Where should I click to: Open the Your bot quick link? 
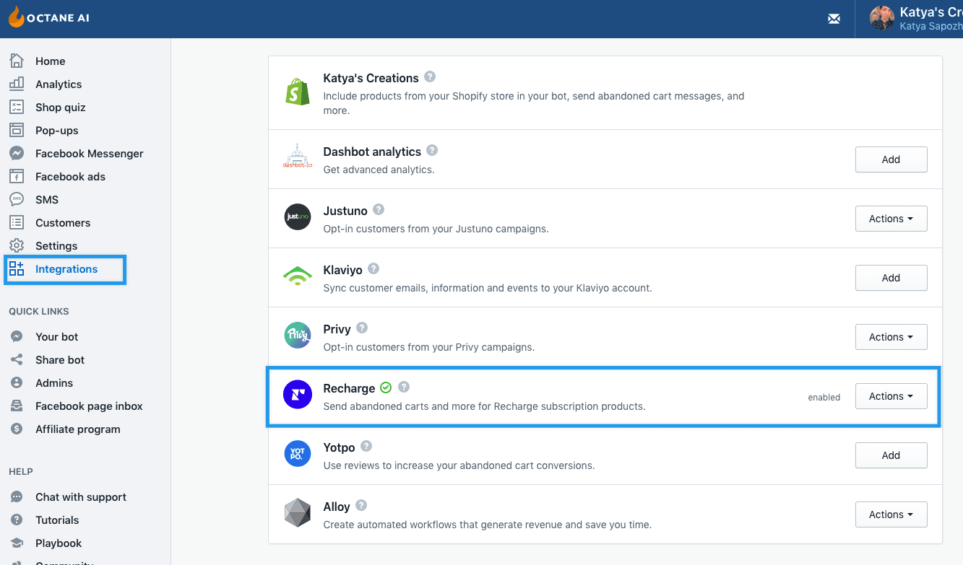click(x=56, y=337)
